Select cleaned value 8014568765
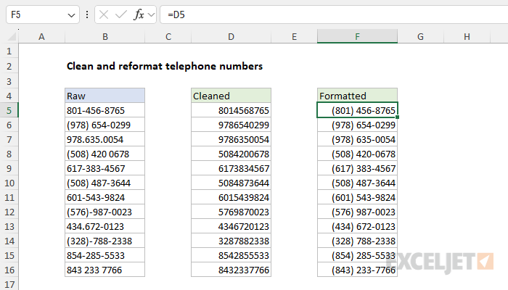Image resolution: width=508 pixels, height=290 pixels. [231, 110]
